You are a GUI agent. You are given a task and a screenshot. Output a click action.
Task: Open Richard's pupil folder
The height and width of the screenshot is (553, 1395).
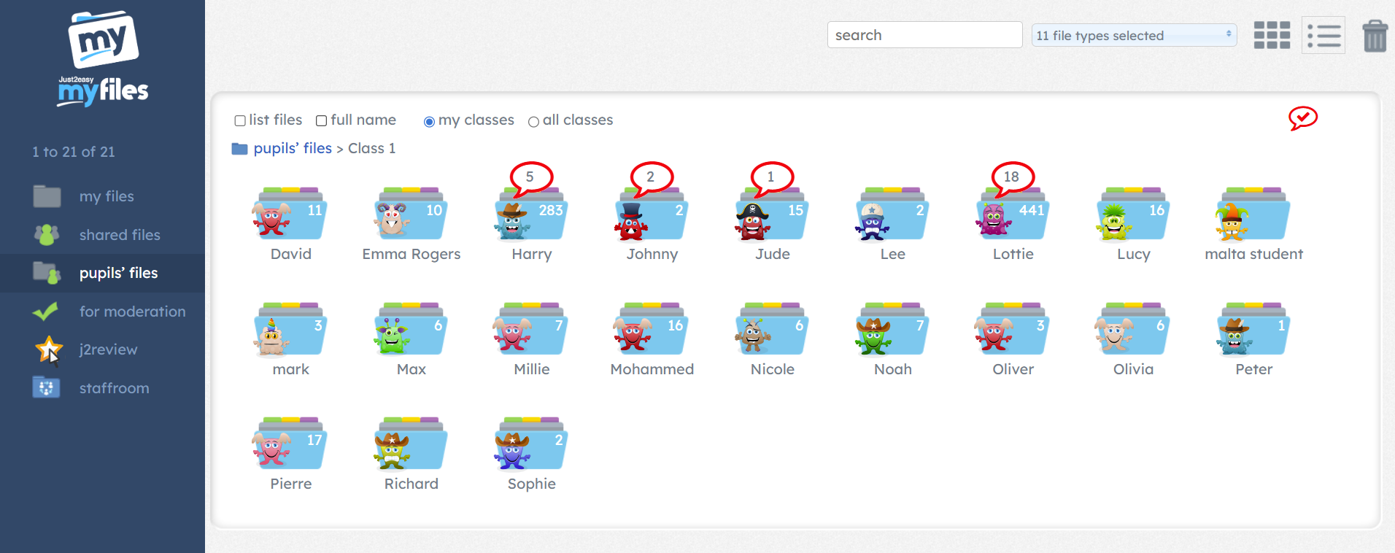pyautogui.click(x=411, y=444)
